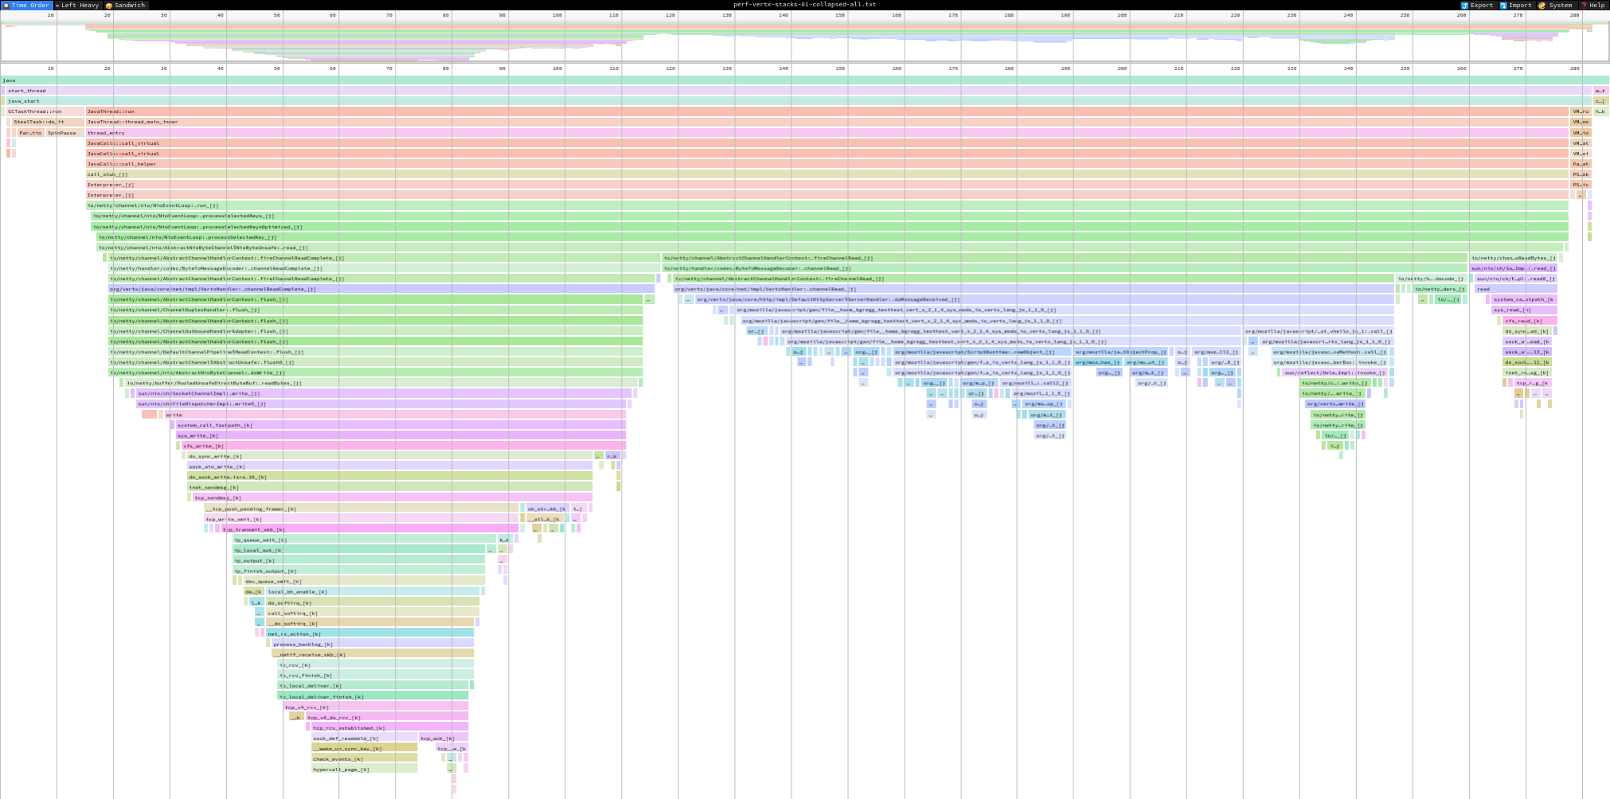Select the ip_local_deliver_finish_[k] frame
Screen dimensions: 1610x799
point(373,696)
